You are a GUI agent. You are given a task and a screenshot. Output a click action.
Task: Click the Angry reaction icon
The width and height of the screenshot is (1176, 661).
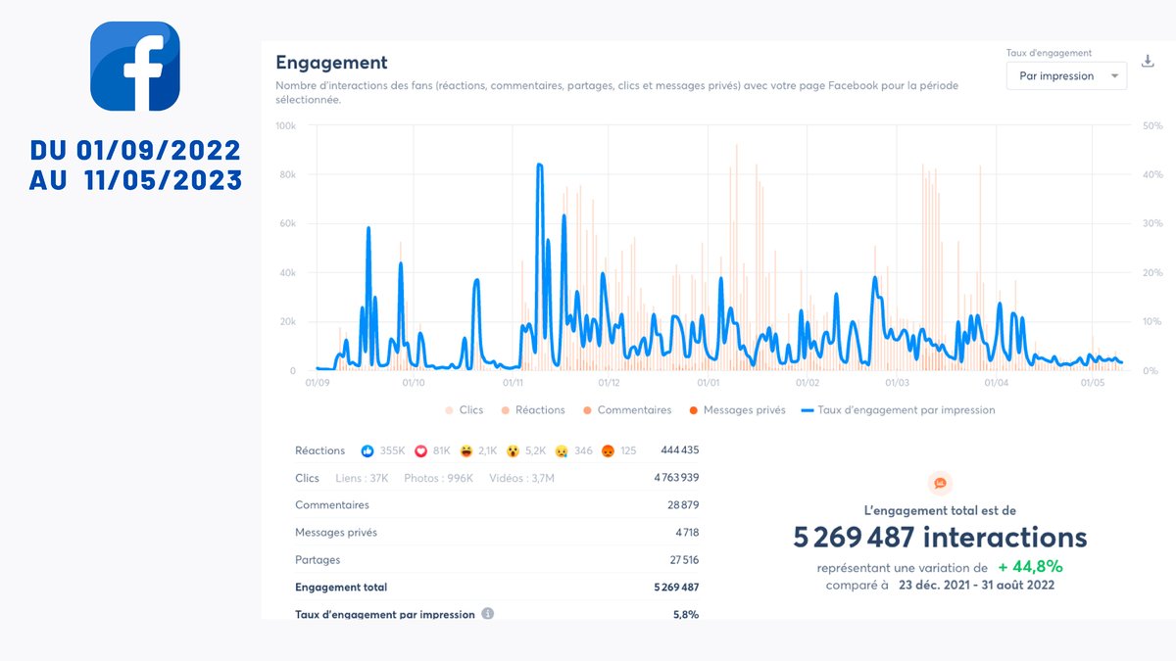[609, 450]
